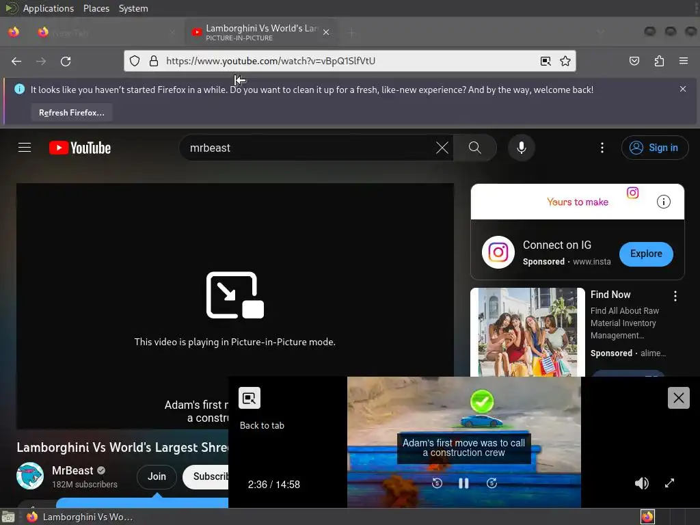700x525 pixels.
Task: Click the YouTube search field with mrbeast
Action: click(308, 148)
